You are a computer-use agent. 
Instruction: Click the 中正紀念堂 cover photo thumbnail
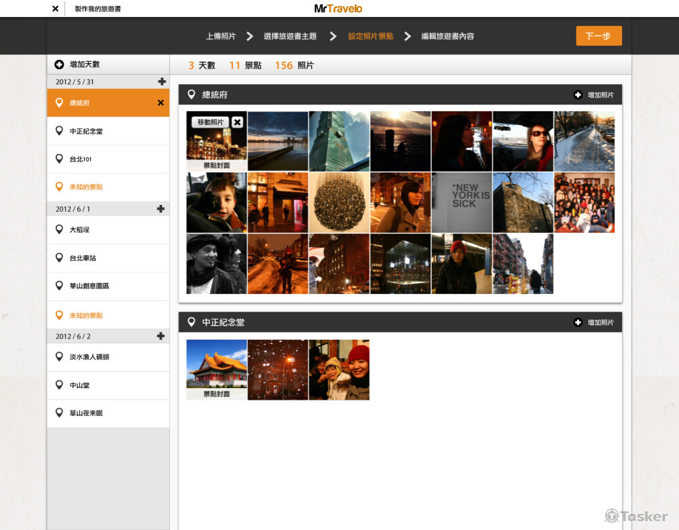pos(217,365)
